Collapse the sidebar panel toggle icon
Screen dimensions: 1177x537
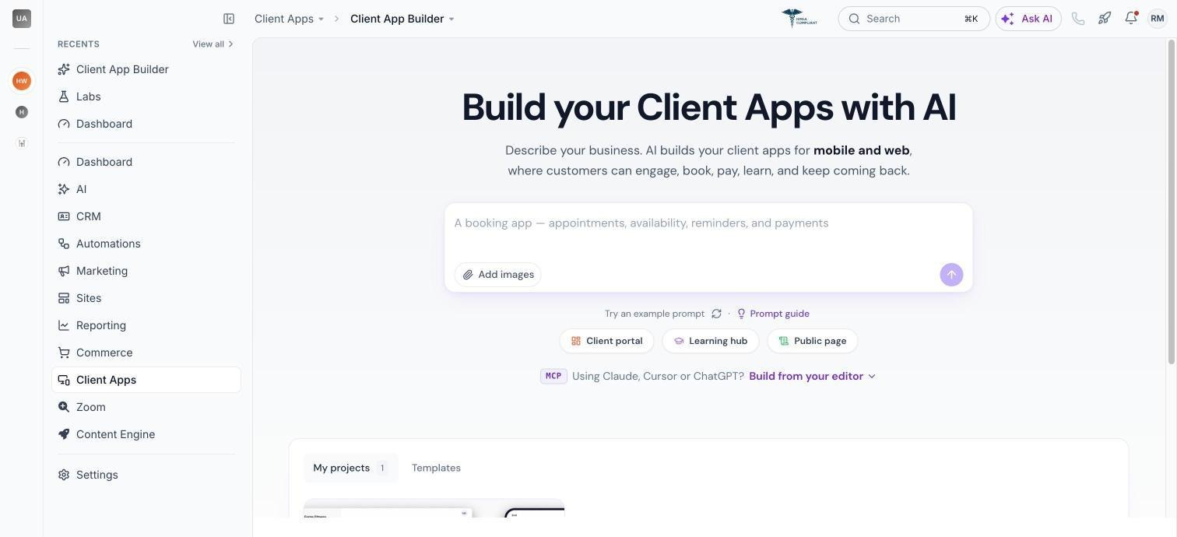click(229, 19)
